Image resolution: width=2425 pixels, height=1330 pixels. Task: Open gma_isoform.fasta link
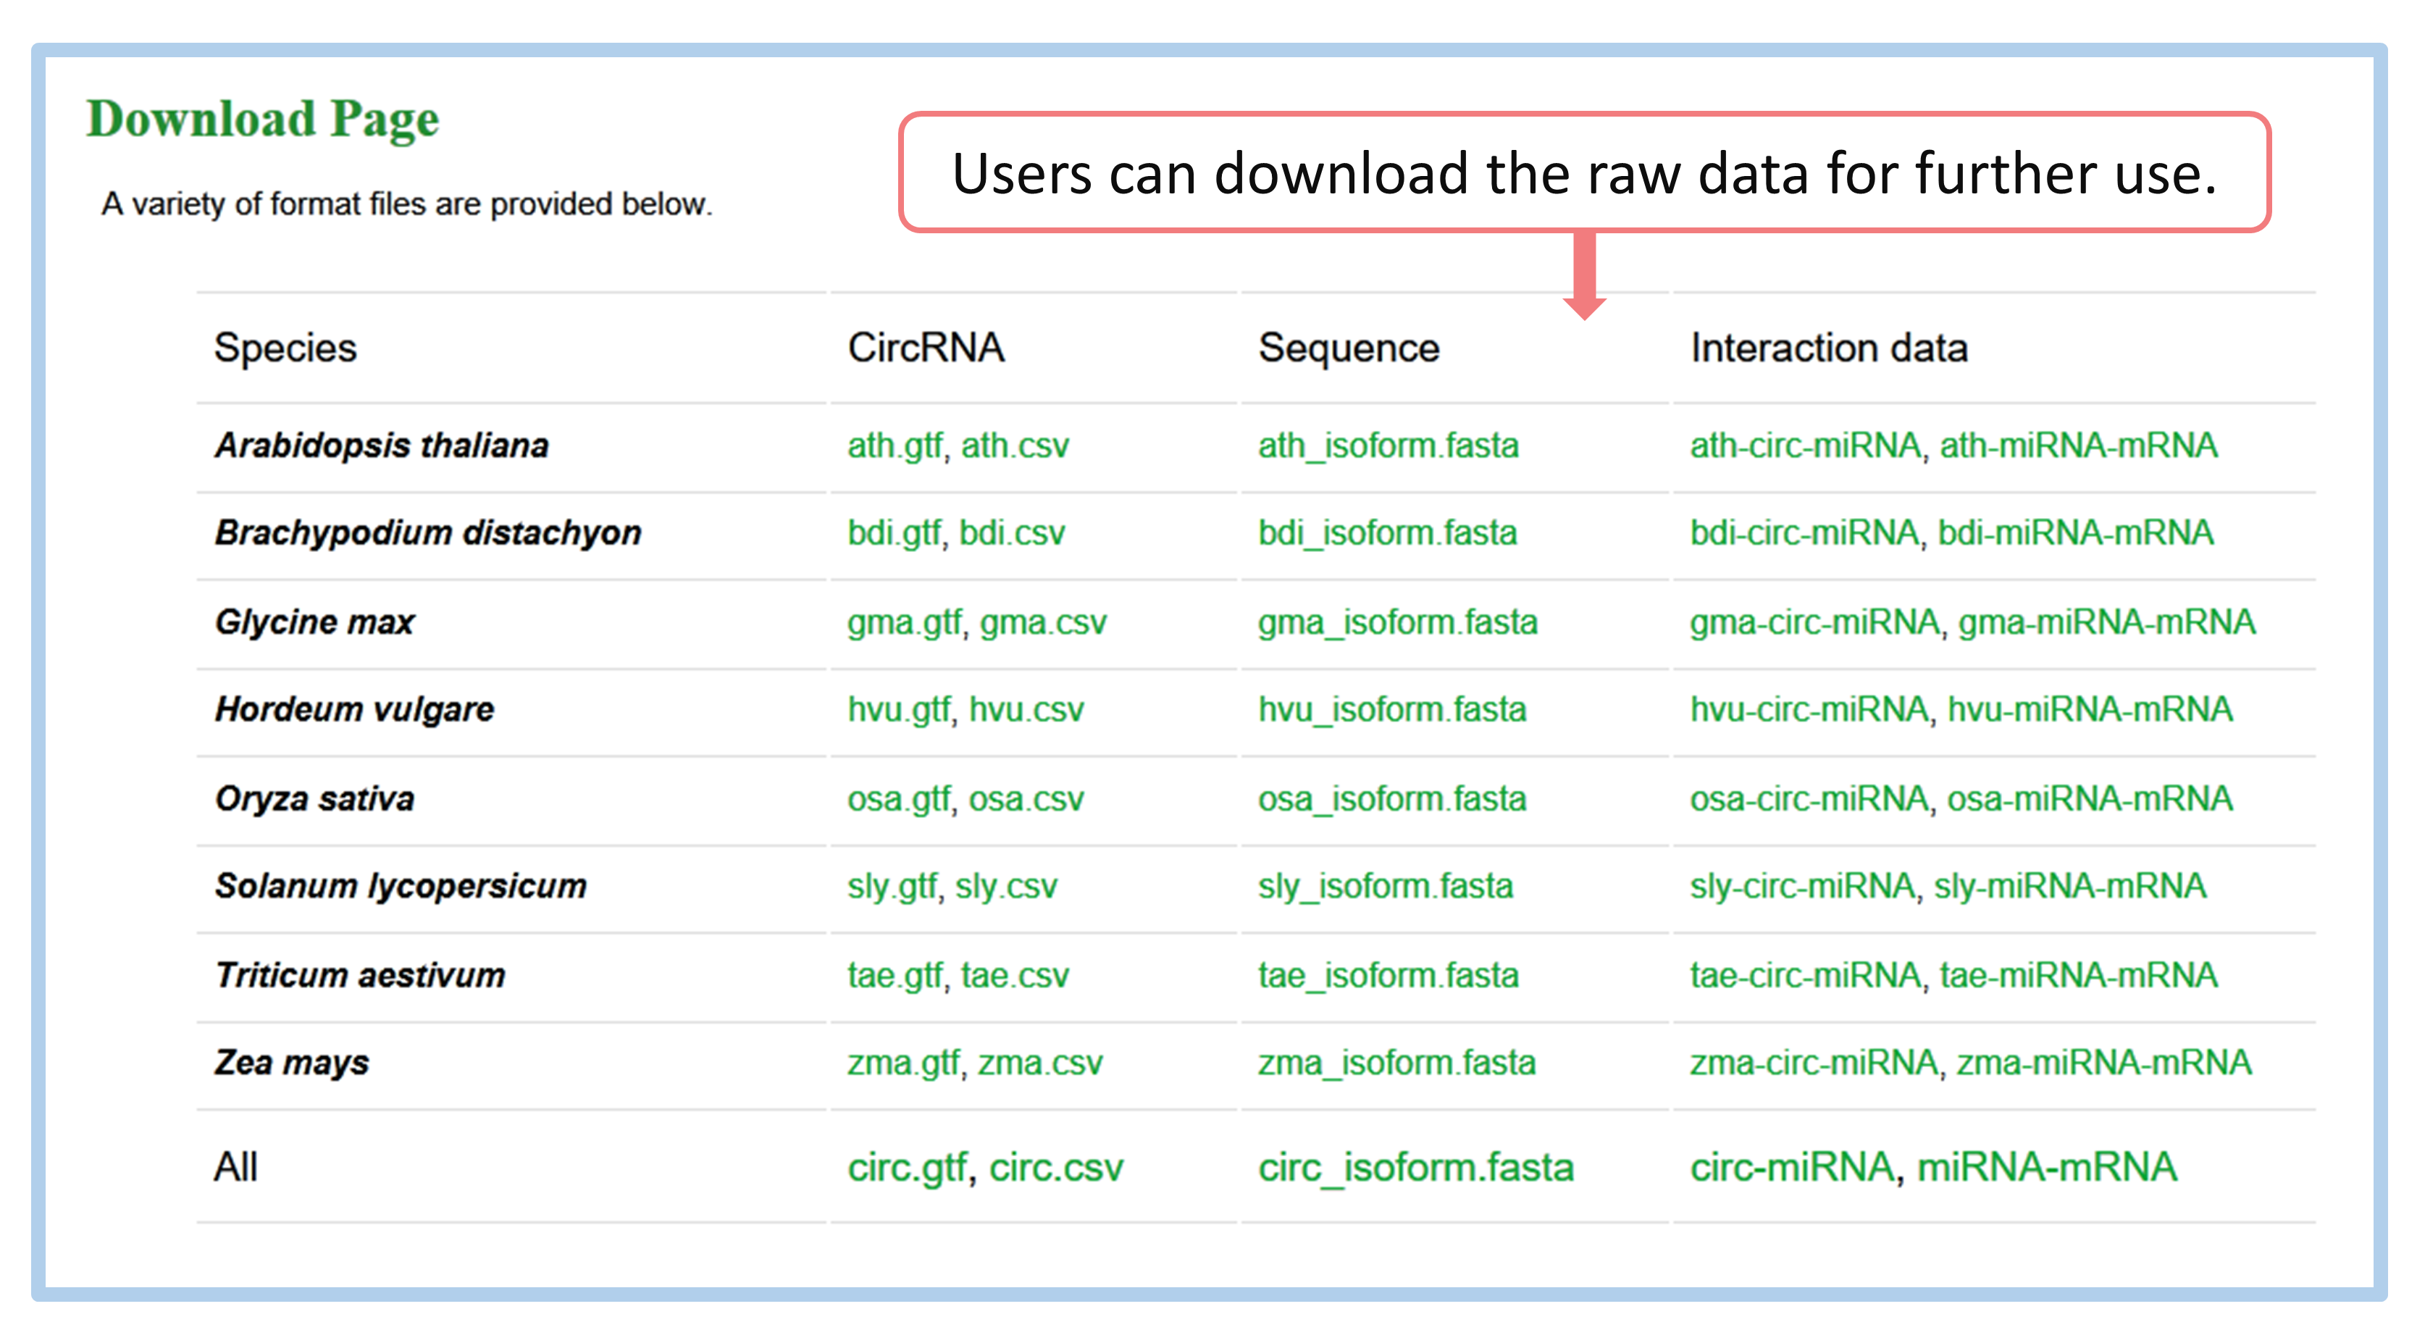(1397, 622)
